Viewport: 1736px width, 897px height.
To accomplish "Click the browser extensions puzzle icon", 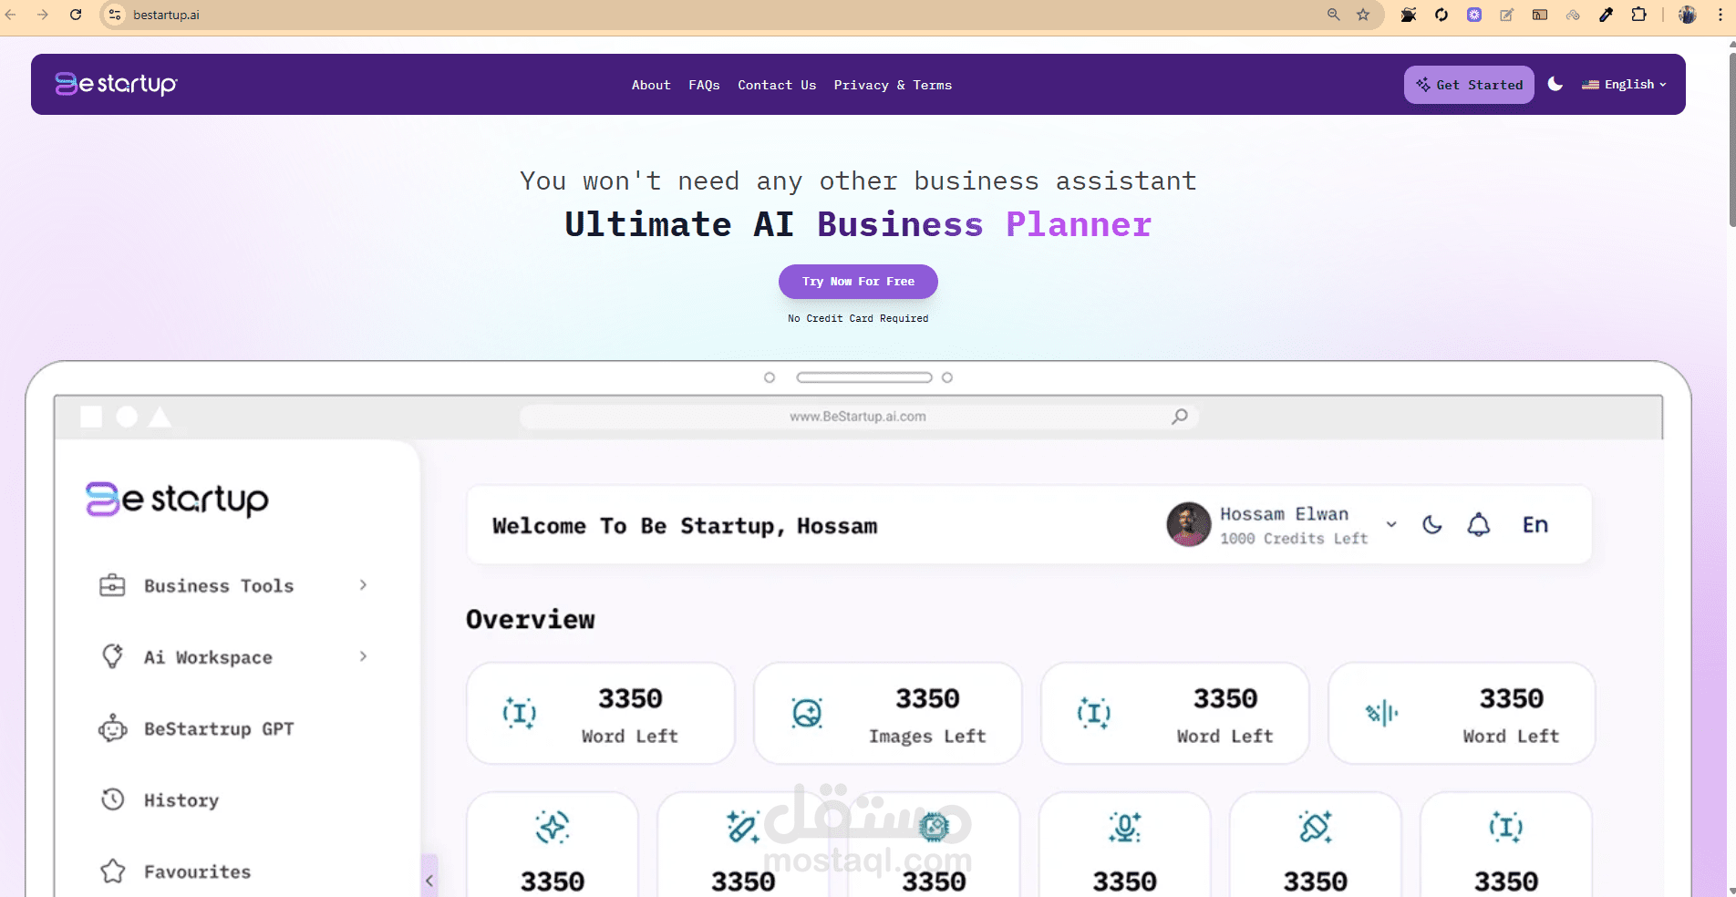I will pyautogui.click(x=1638, y=15).
